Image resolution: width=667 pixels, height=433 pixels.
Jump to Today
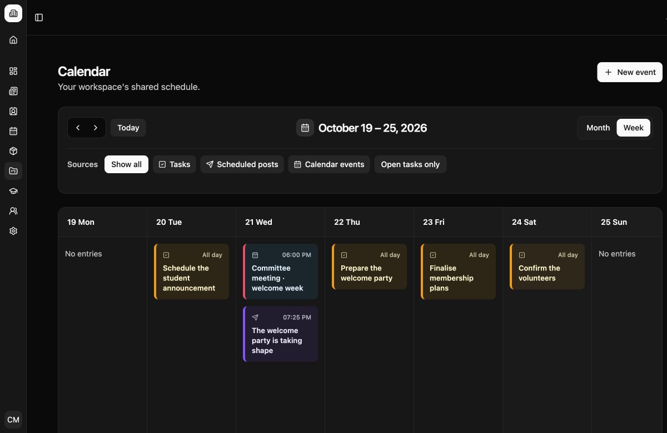pyautogui.click(x=128, y=128)
